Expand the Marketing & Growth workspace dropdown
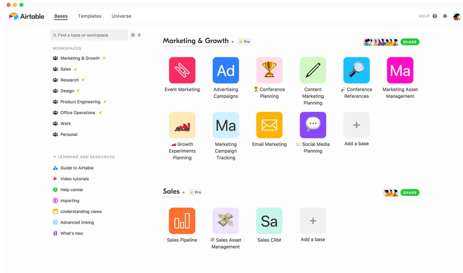463x273 pixels. 232,42
